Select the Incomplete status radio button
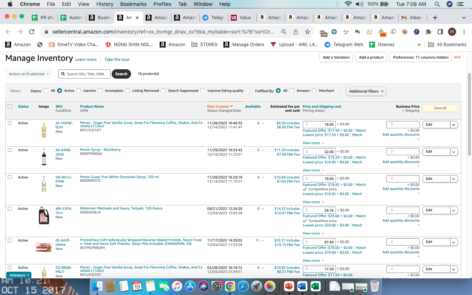472x295 pixels. click(x=100, y=91)
